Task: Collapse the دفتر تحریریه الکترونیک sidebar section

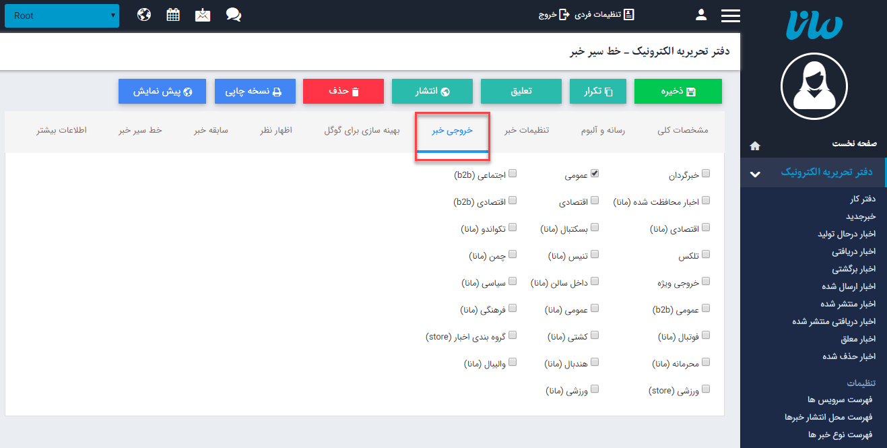Action: pos(754,172)
